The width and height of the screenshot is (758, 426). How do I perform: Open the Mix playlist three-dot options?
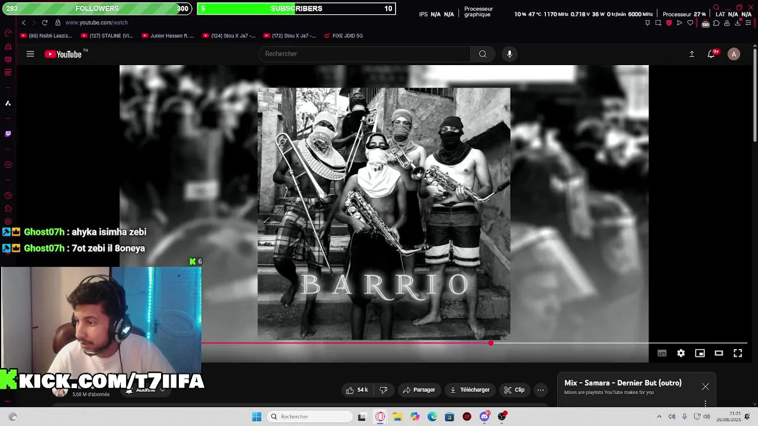click(705, 404)
